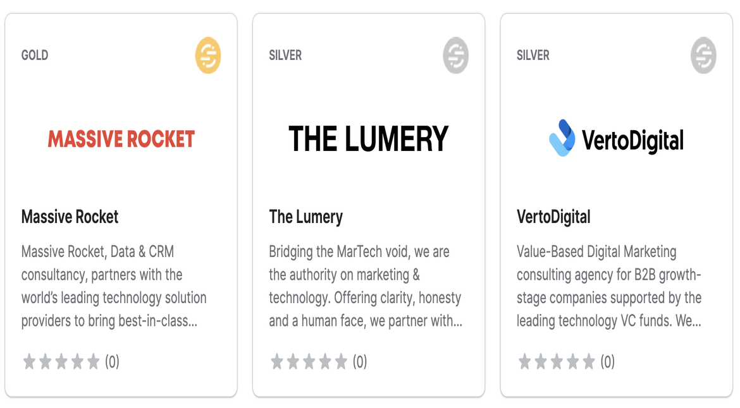Click VertoDigital silver badge icon
This screenshot has height=408, width=740.
pos(703,56)
